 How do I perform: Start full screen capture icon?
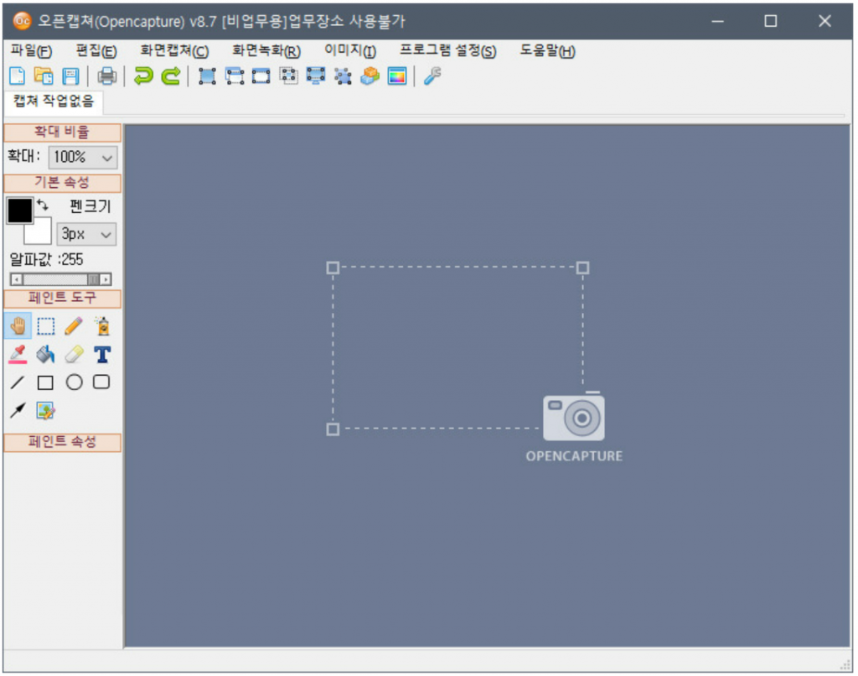point(207,75)
